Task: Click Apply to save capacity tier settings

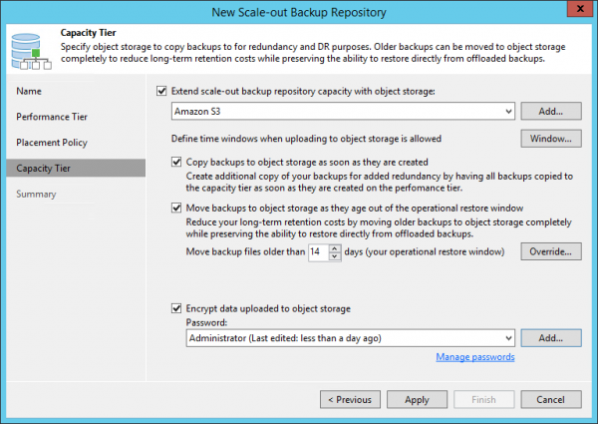Action: (417, 400)
